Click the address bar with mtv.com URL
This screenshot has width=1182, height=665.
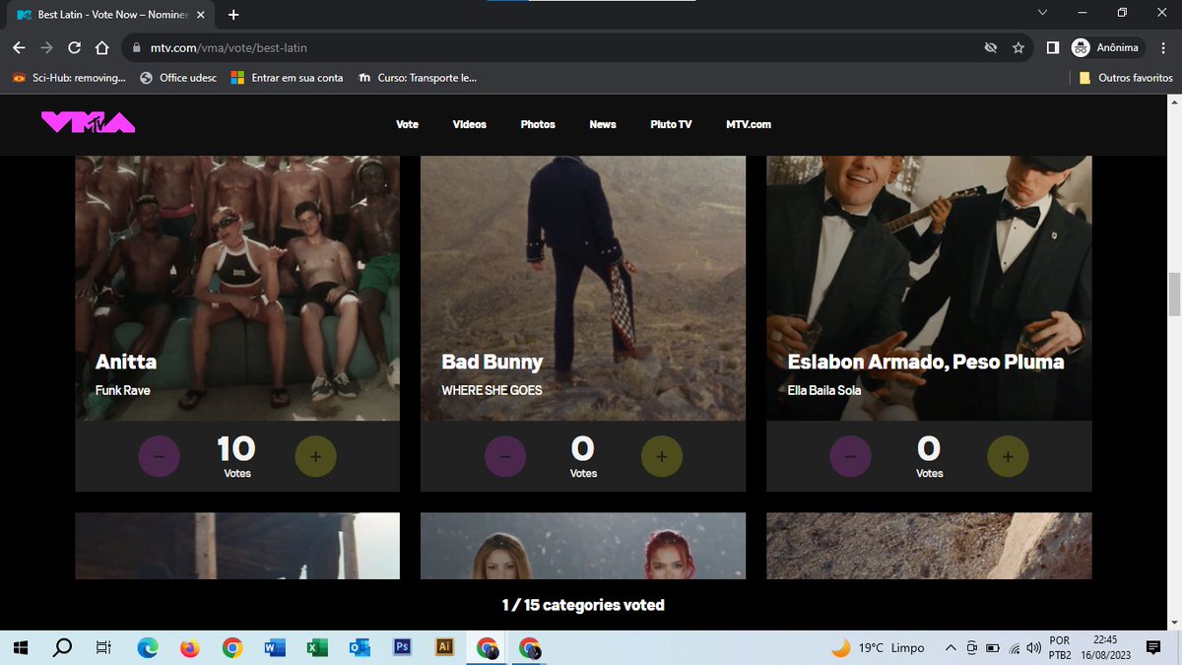pyautogui.click(x=552, y=47)
